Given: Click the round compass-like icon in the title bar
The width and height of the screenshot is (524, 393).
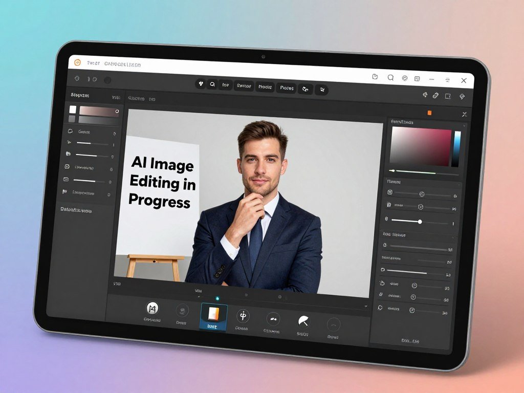Looking at the screenshot, I should 404,78.
